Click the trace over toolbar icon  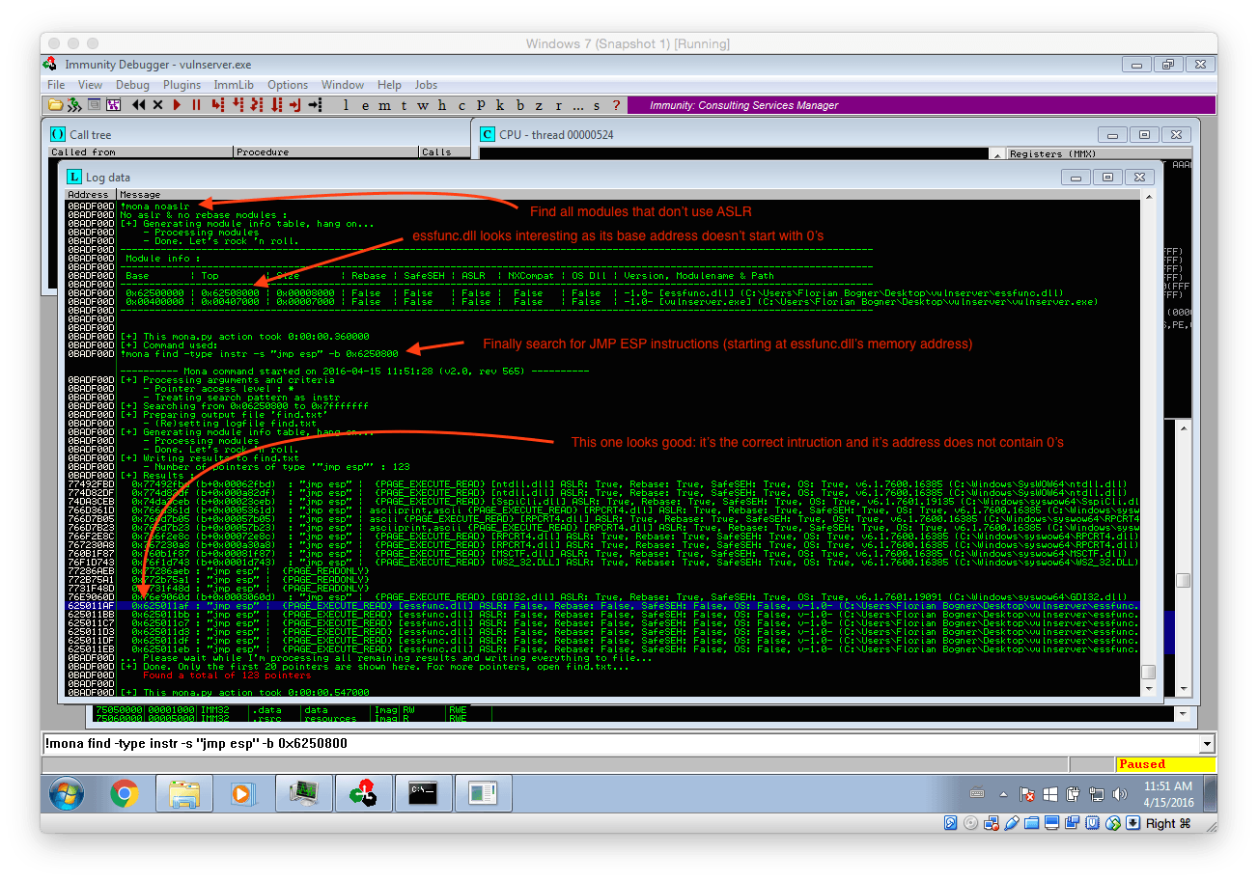click(x=276, y=104)
